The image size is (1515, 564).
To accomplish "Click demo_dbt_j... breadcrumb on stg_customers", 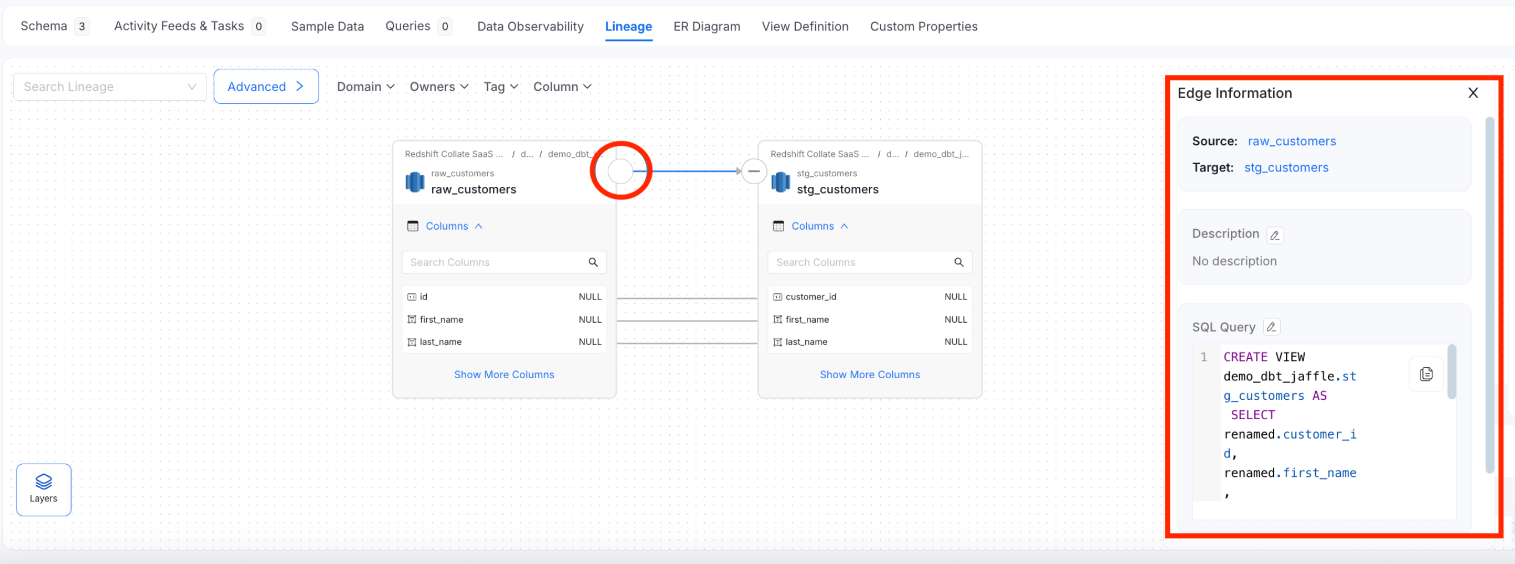I will tap(941, 155).
